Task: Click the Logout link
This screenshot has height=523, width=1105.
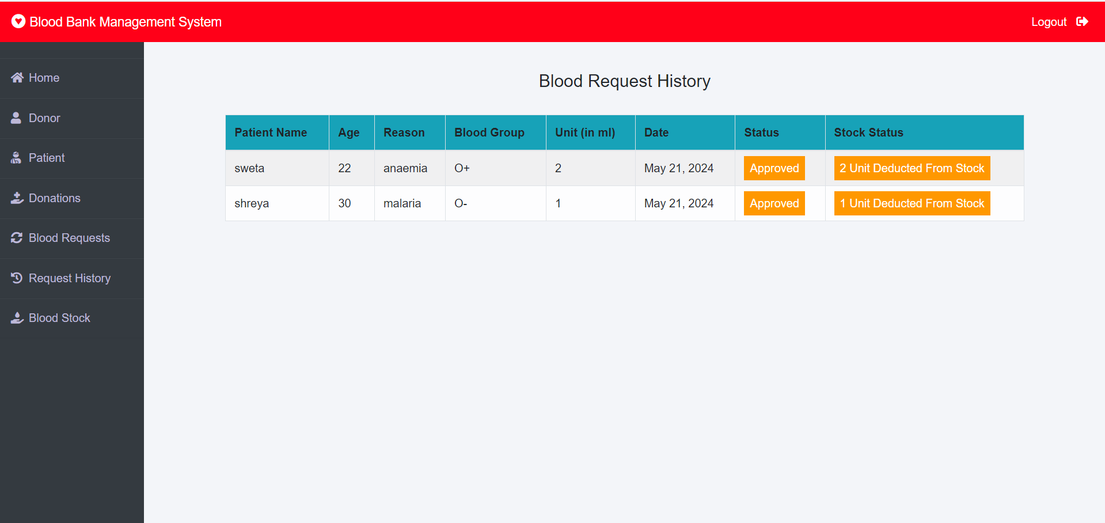Action: coord(1049,21)
